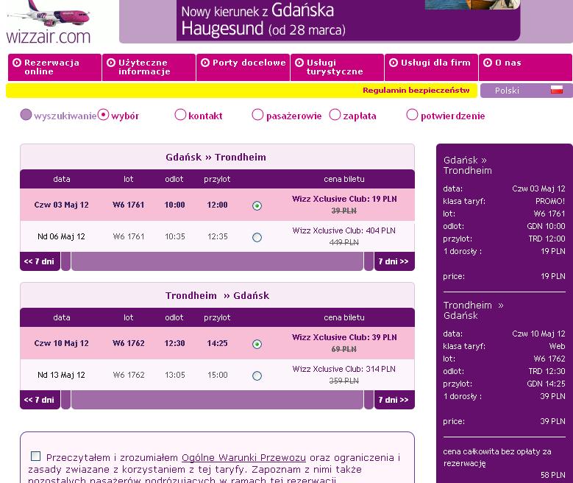Screen dimensions: 573x483
Task: Click flight number W6 1761 at 10:00
Action: pos(128,205)
